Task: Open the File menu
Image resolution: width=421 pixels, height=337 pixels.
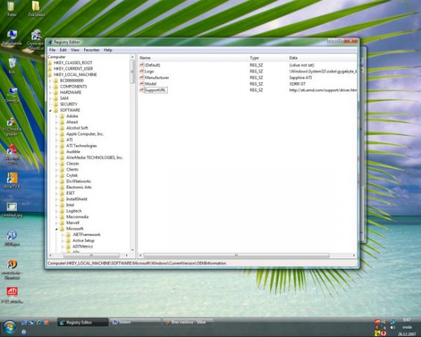Action: (x=52, y=50)
